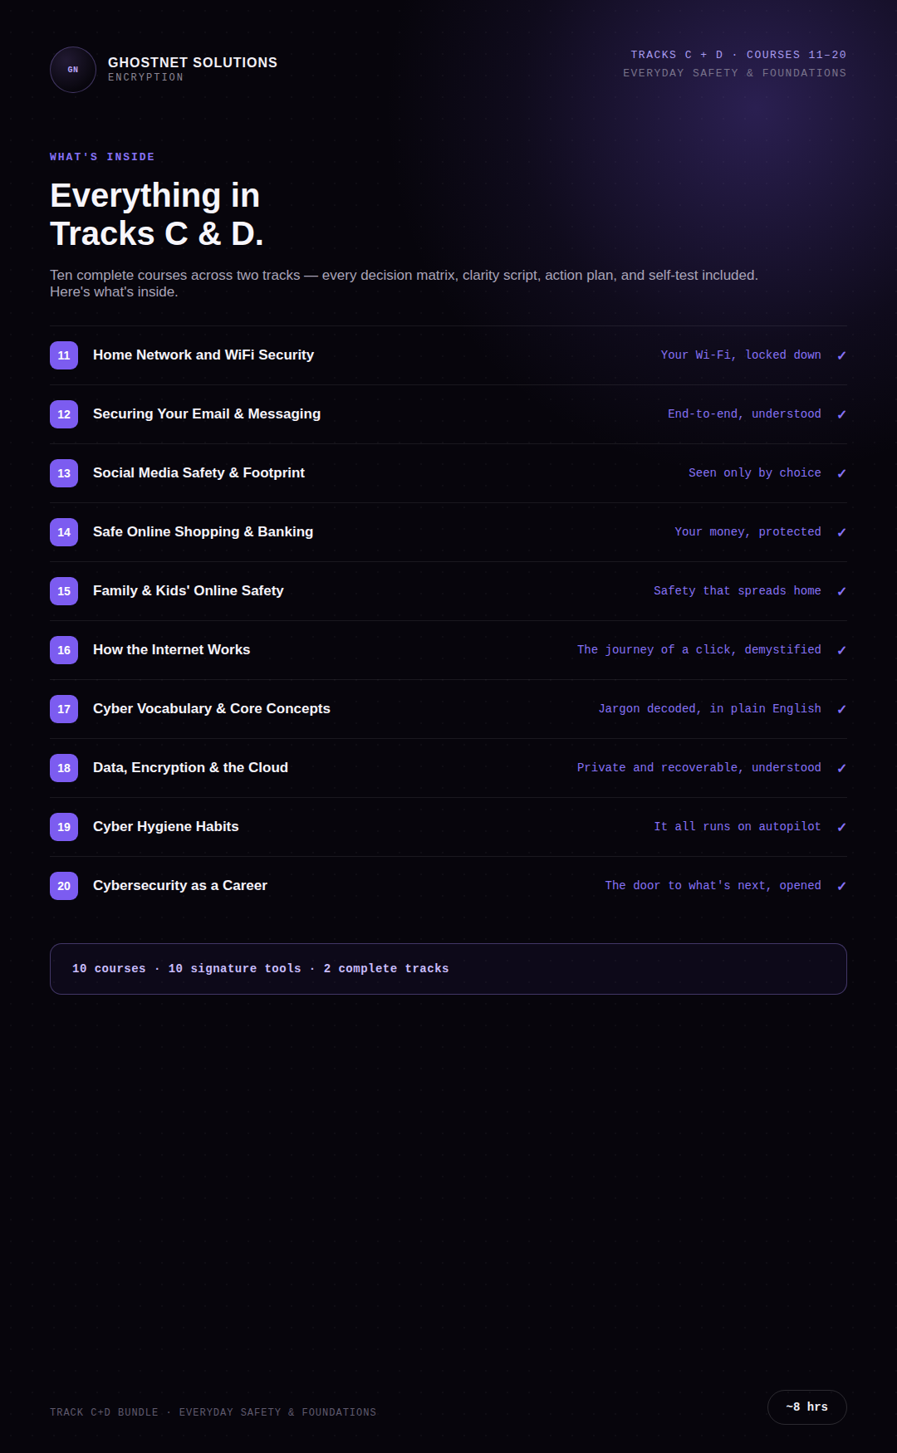Click the ~8 hrs duration pill
The height and width of the screenshot is (1453, 897).
tap(806, 1407)
